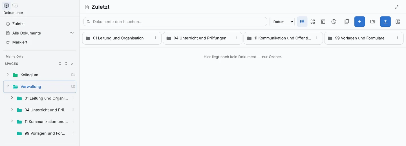The height and width of the screenshot is (146, 406).
Task: Open the Datum sort dropdown
Action: [282, 22]
